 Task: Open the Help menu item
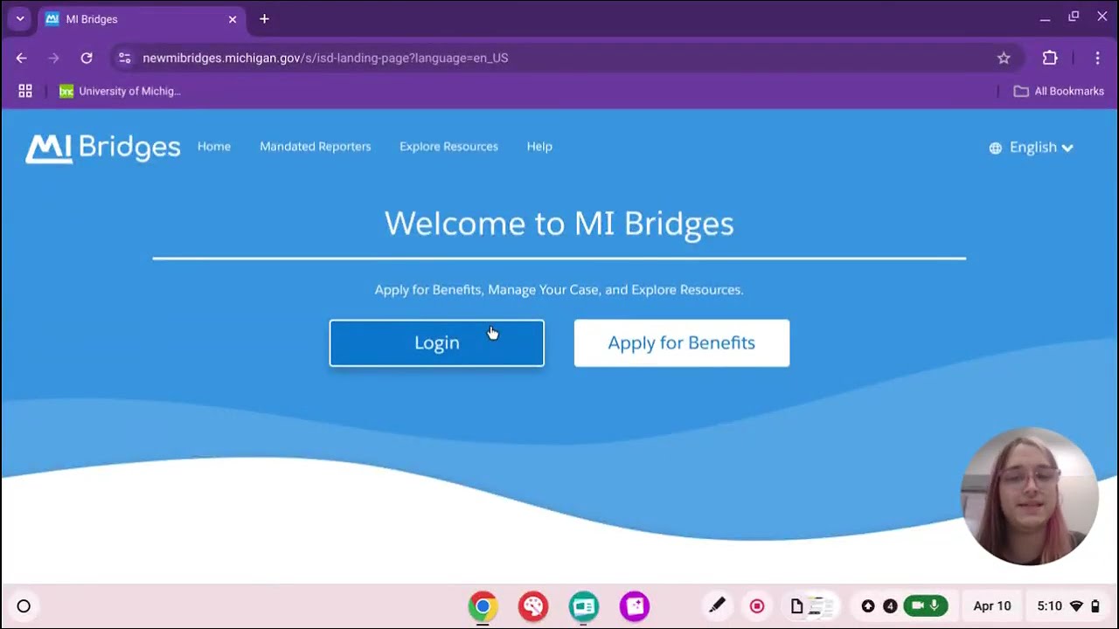click(539, 147)
